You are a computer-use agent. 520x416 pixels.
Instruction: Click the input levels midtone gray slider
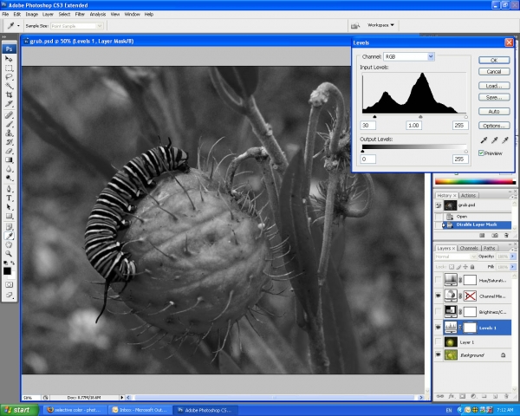tap(420, 117)
